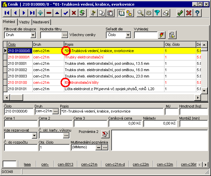This screenshot has height=176, width=211.
Task: Click the filter funnel toolbar icon
Action: [157, 13]
